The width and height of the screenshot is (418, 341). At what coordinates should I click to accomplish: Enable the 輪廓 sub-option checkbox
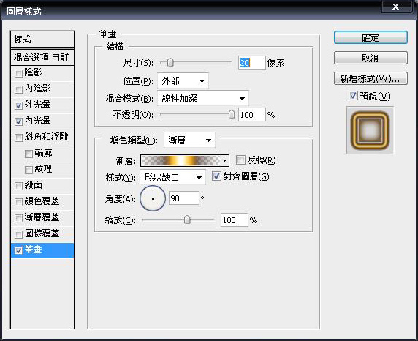pos(28,154)
